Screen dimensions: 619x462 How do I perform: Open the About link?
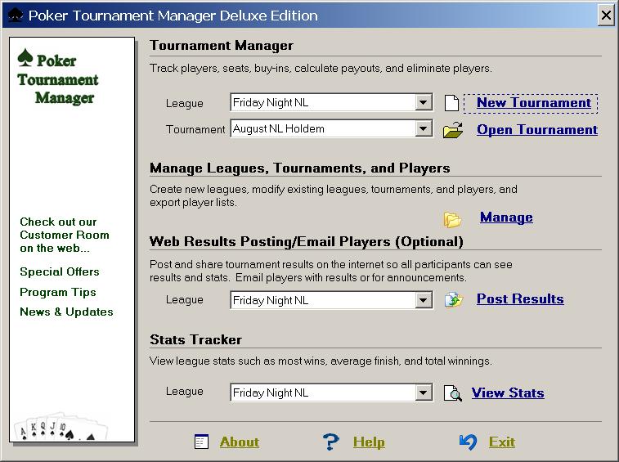pos(240,442)
